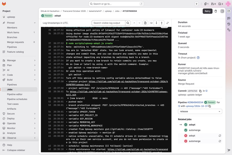Open edit icon in right rail
The width and height of the screenshot is (232, 155).
click(229, 11)
